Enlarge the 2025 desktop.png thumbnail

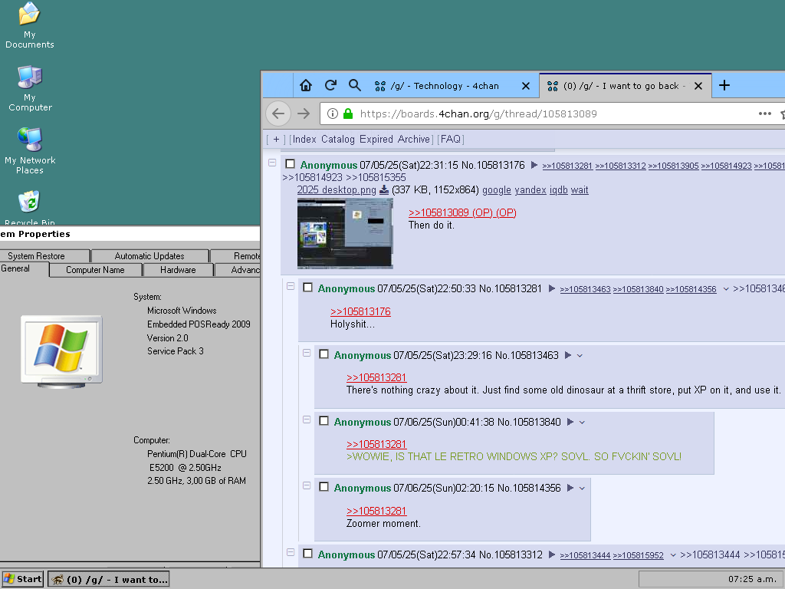pos(345,233)
